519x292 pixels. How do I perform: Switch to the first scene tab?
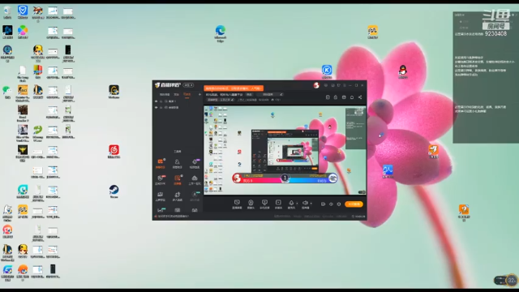[165, 95]
